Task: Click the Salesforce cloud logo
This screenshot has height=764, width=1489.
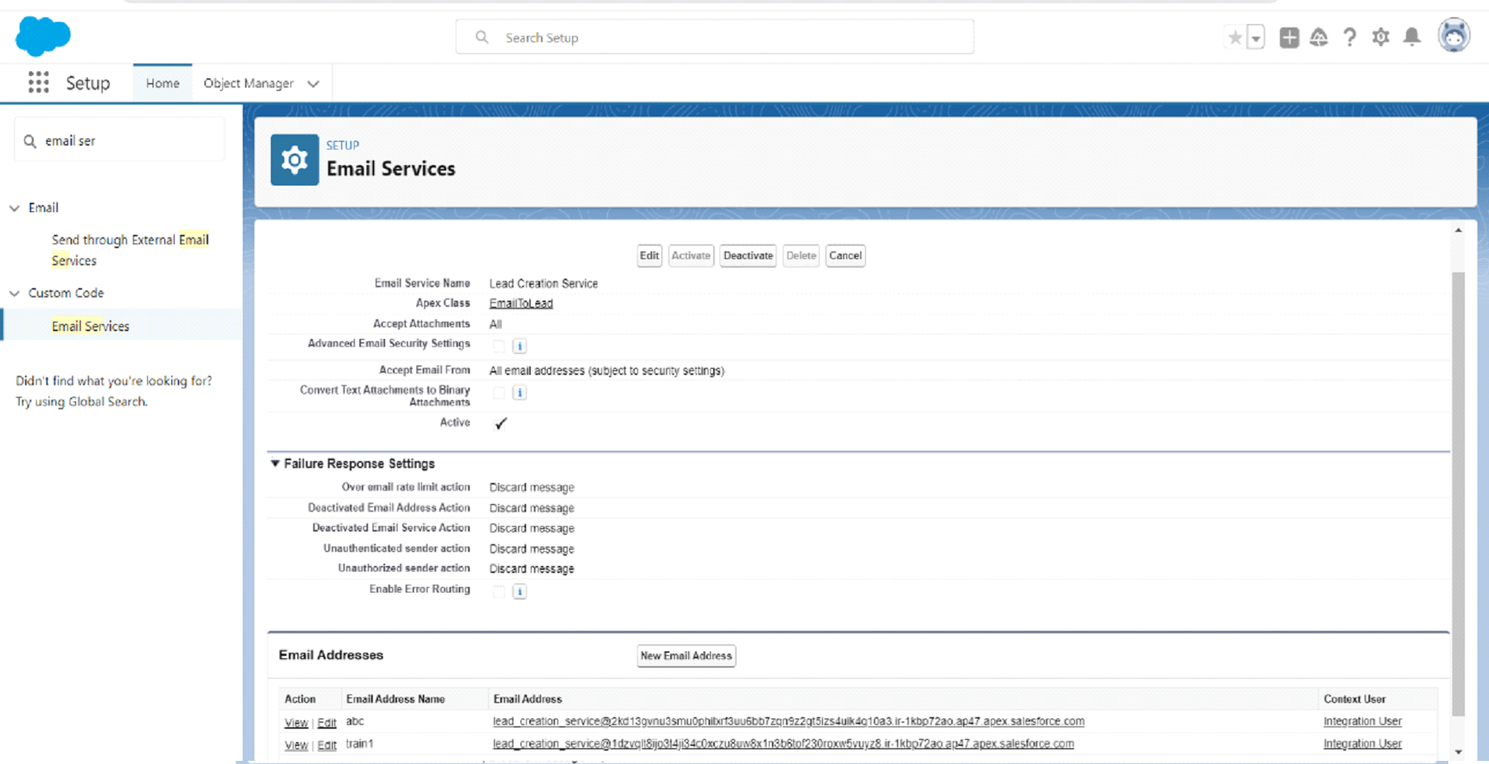Action: pyautogui.click(x=43, y=36)
